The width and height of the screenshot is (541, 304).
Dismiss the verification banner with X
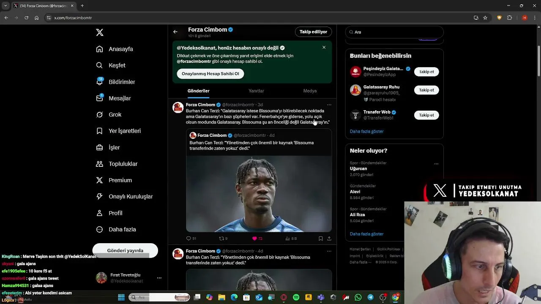[x=324, y=47]
